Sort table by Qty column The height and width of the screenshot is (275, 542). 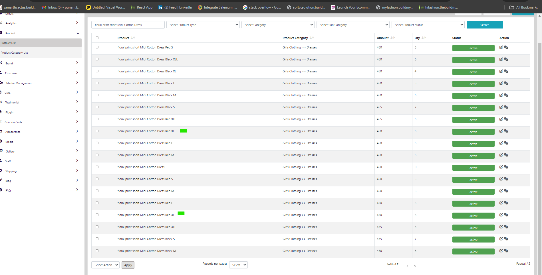[x=424, y=38]
